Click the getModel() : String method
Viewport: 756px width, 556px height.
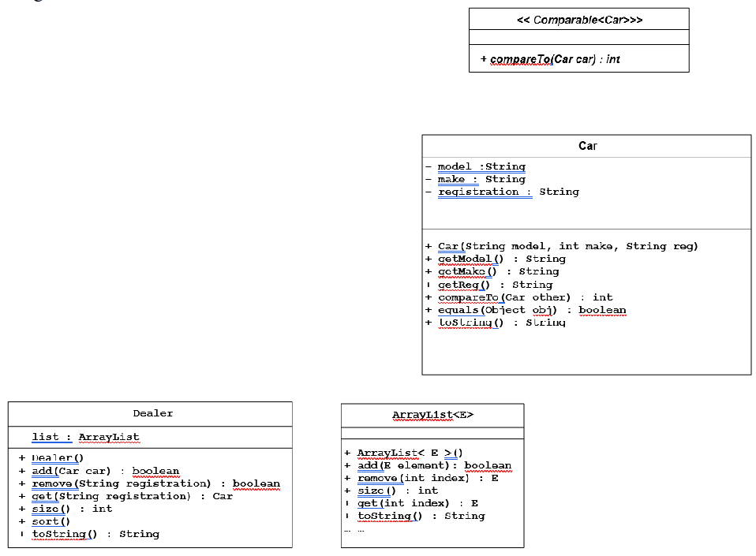click(496, 258)
